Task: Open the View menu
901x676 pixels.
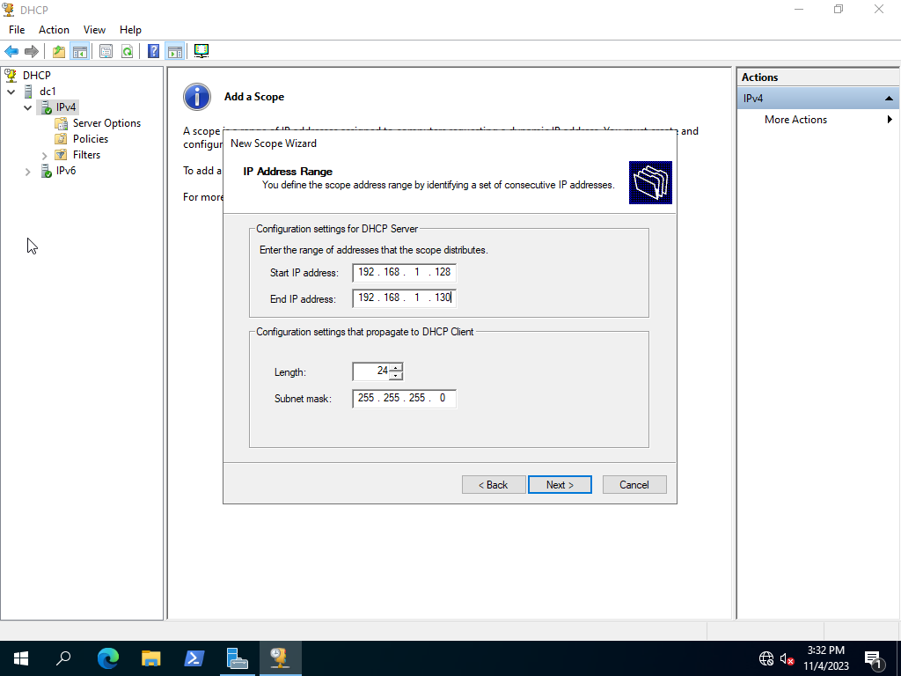Action: click(94, 30)
